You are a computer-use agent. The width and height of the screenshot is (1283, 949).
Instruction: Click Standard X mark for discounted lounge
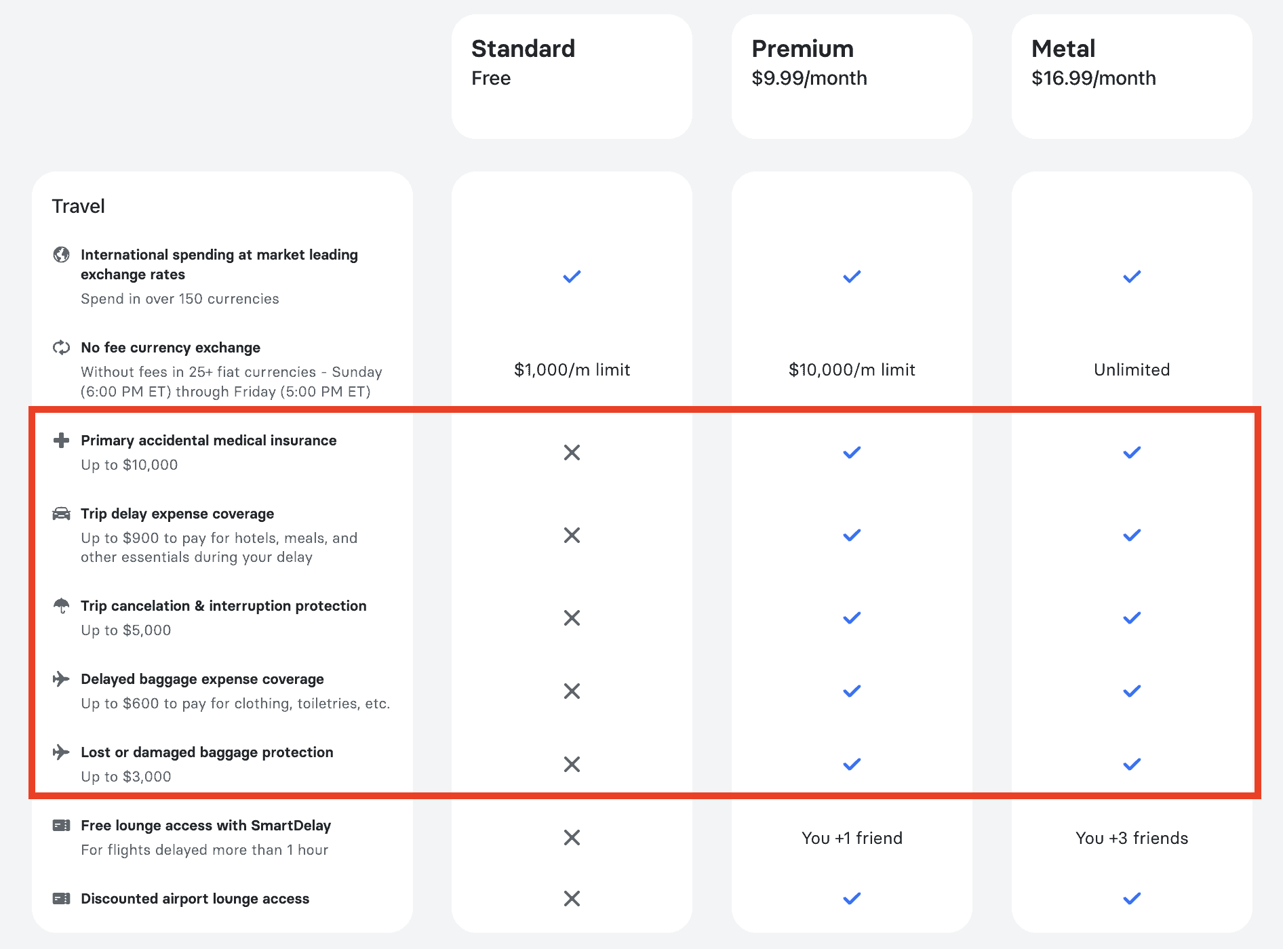click(x=572, y=898)
